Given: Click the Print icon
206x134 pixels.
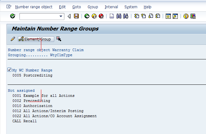Looking at the screenshot, I should pos(112,16).
